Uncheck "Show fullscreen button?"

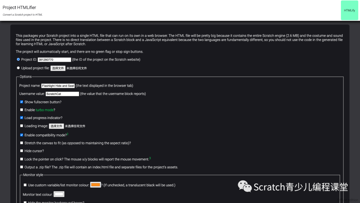(x=21, y=102)
